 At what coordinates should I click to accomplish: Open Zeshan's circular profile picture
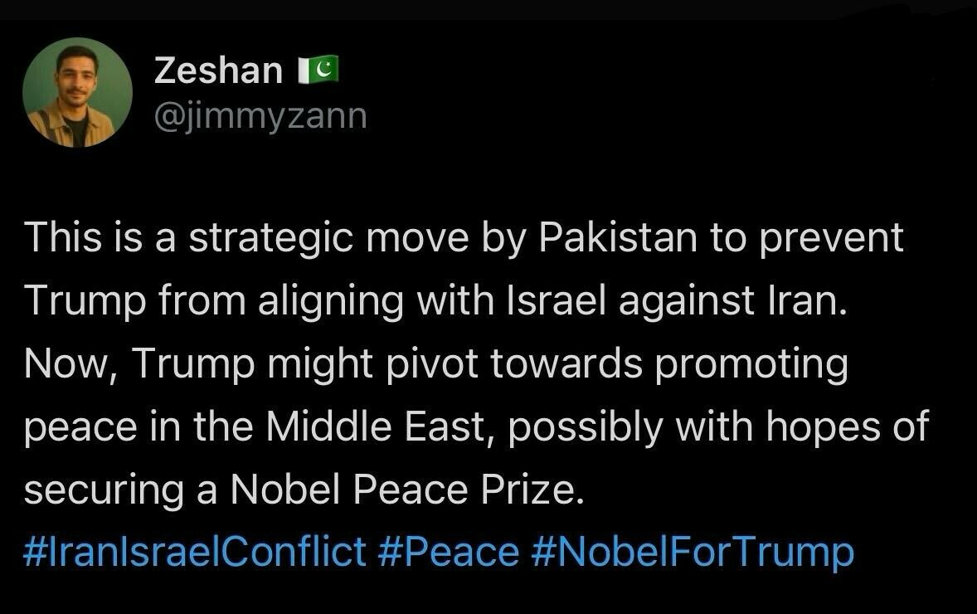[x=77, y=92]
